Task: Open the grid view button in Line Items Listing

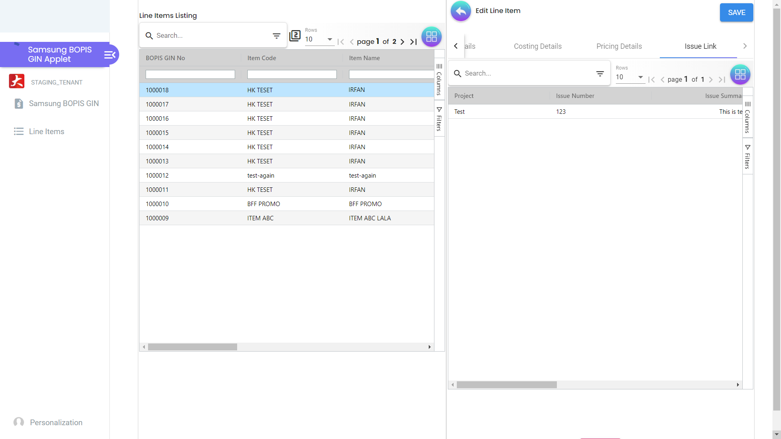Action: 431,37
